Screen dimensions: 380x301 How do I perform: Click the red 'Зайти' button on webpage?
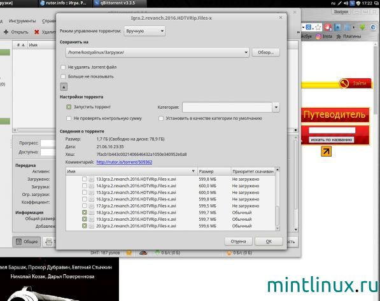pyautogui.click(x=355, y=83)
